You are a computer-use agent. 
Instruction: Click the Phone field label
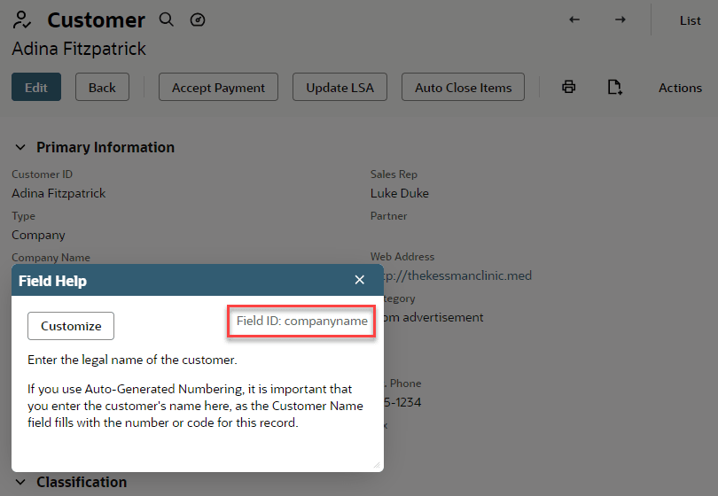pyautogui.click(x=405, y=384)
